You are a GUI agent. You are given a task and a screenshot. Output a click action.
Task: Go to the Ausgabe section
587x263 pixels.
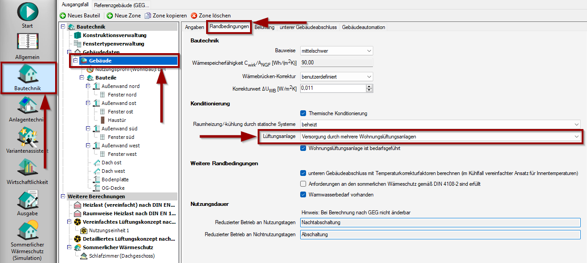click(27, 201)
